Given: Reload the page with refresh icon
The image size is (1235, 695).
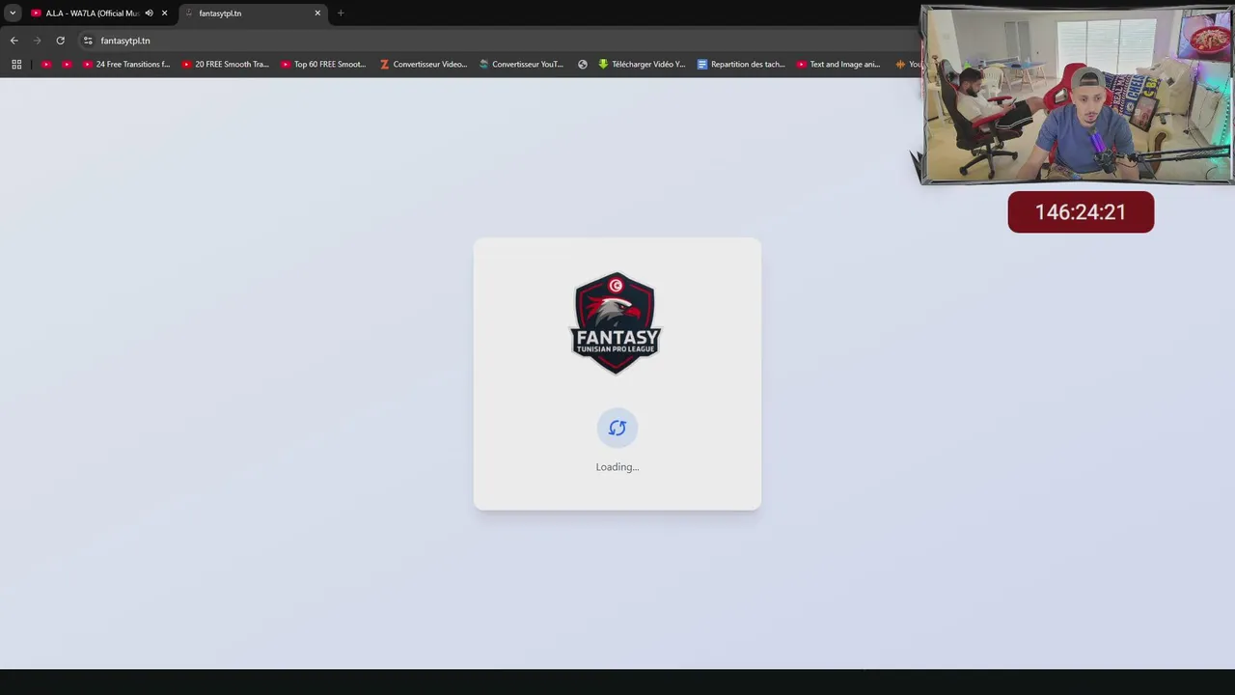Looking at the screenshot, I should [x=60, y=41].
